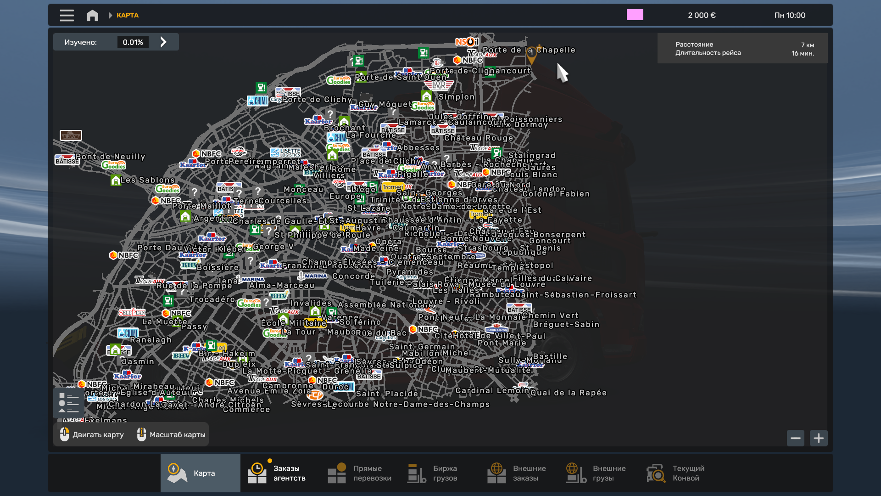
Task: Toggle the map legend list
Action: pos(69,403)
